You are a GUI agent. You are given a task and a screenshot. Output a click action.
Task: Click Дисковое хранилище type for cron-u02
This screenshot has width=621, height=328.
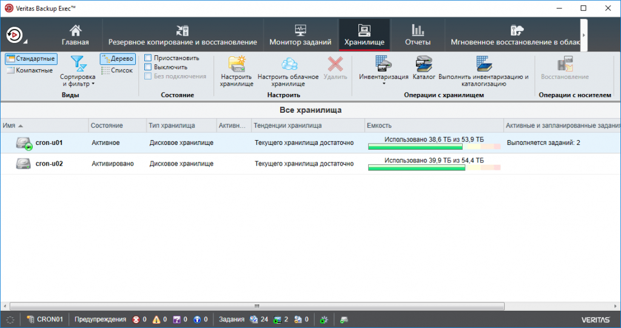point(181,164)
